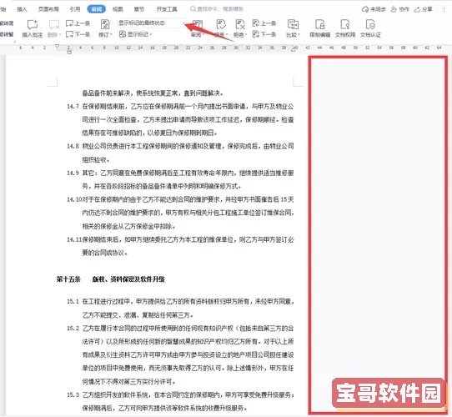Click the 分享 share button
The image size is (452, 417).
coord(423,9)
